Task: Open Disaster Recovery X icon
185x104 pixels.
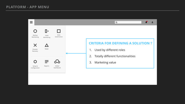Action: point(35,45)
